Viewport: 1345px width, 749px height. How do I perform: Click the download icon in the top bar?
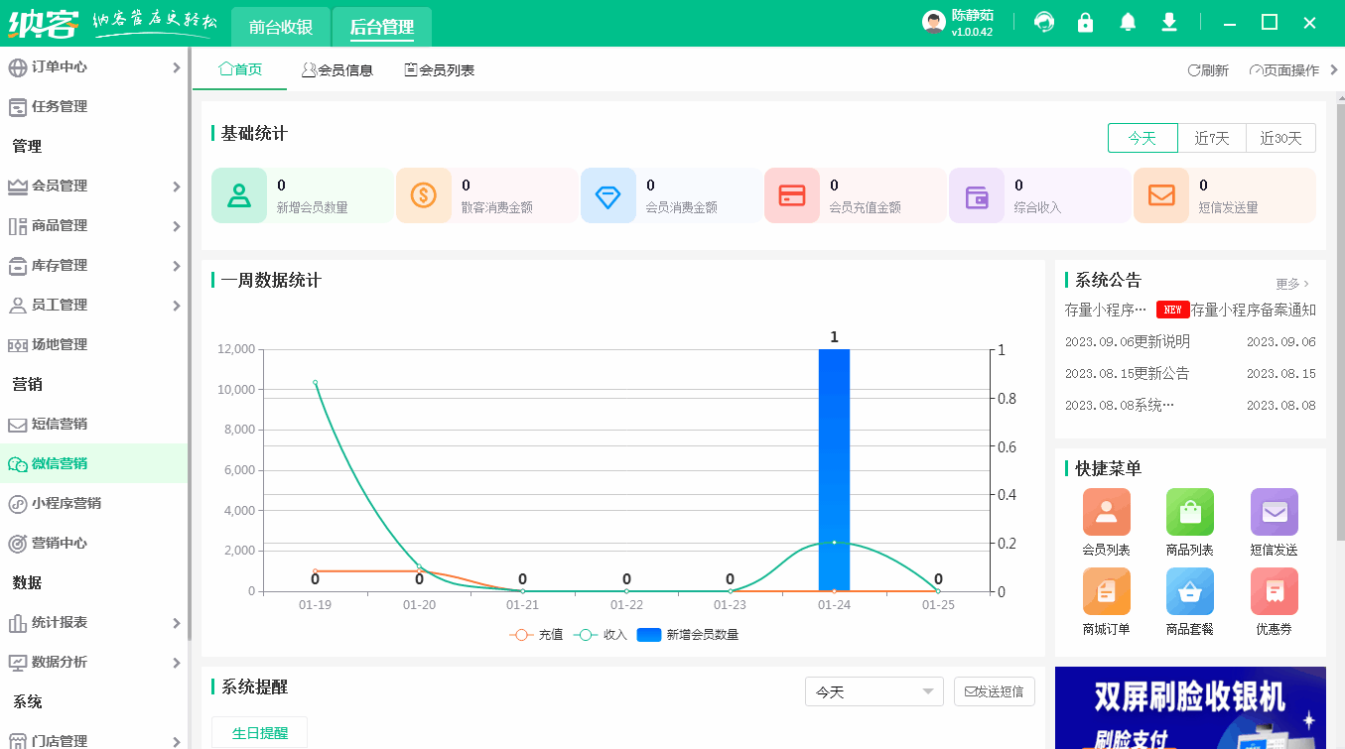1168,21
